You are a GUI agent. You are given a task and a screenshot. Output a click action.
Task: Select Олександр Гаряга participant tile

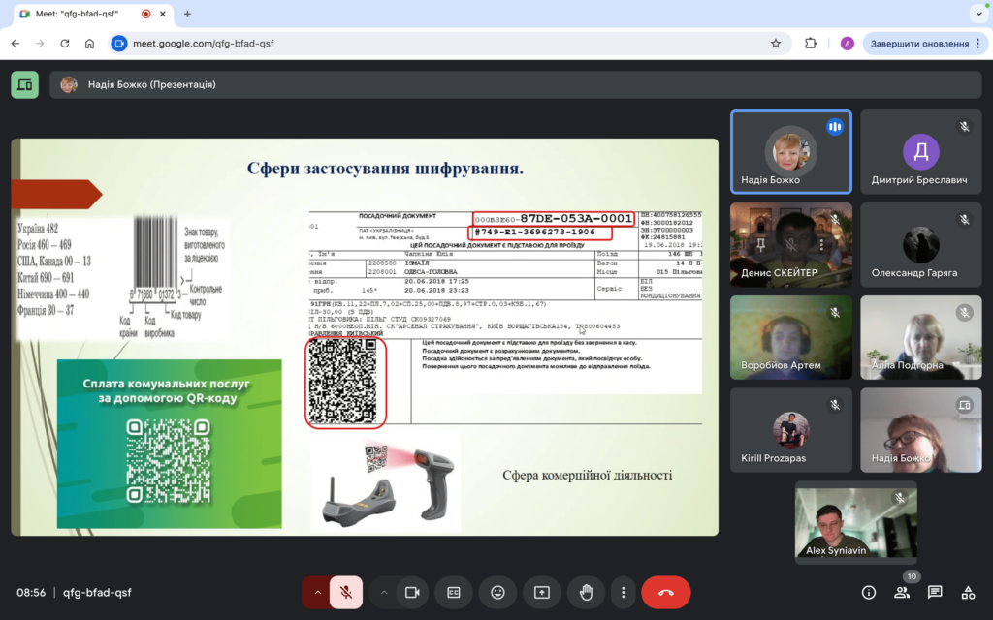click(x=921, y=245)
